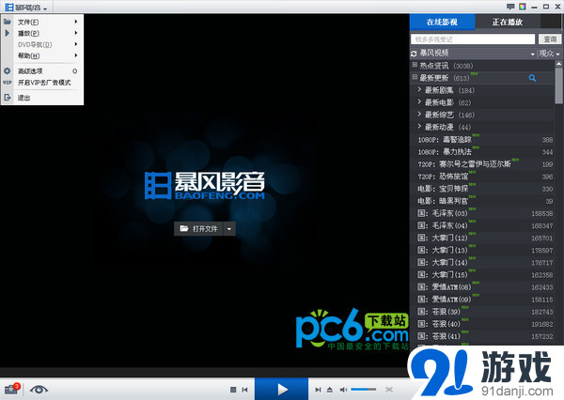
Task: Play episode 大掌门(15)
Action: coord(482,274)
